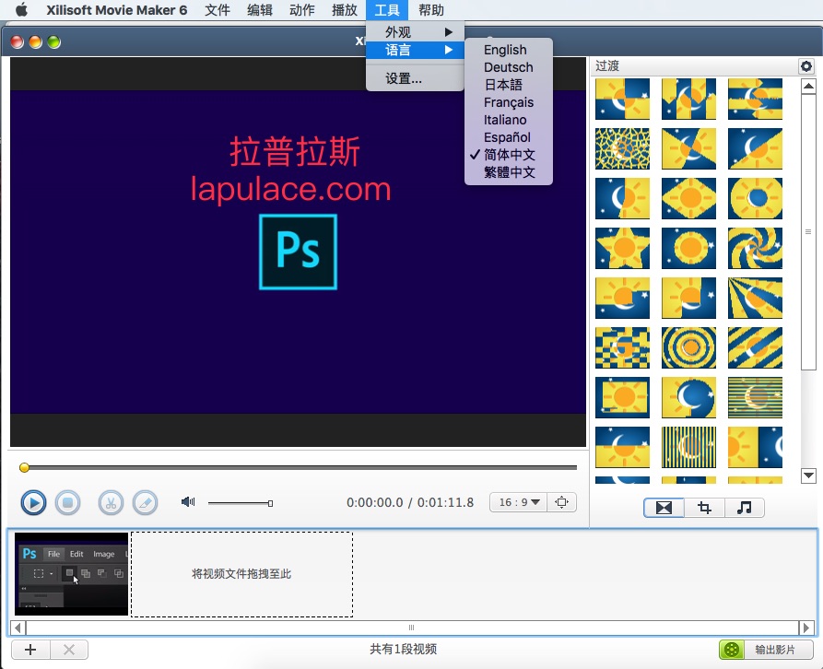Image resolution: width=823 pixels, height=669 pixels.
Task: Switch to the crop tab icon
Action: (704, 508)
